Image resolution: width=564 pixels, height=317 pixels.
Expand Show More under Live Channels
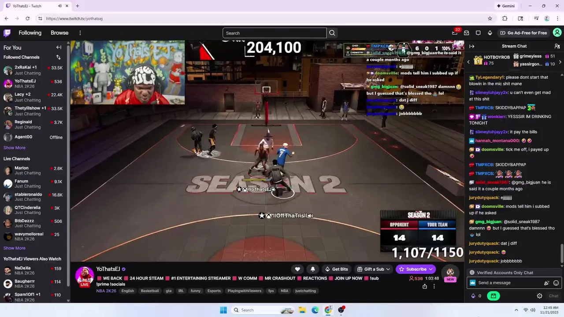click(15, 248)
